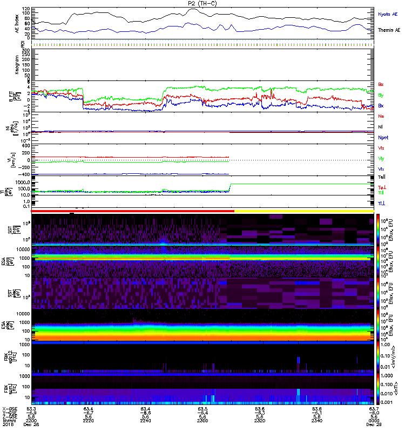405x432 pixels.
Task: Click the blue velocity legend label
Action: (381, 169)
